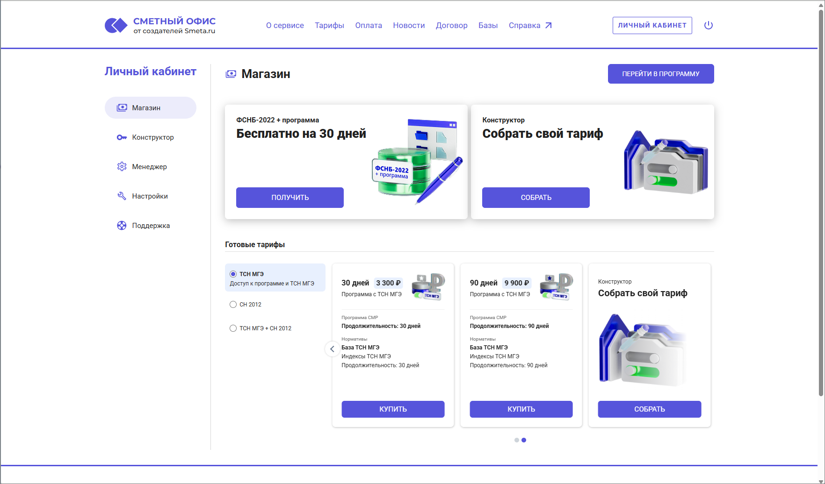Image resolution: width=825 pixels, height=484 pixels.
Task: Click the previous-slide chevron arrow
Action: [332, 349]
